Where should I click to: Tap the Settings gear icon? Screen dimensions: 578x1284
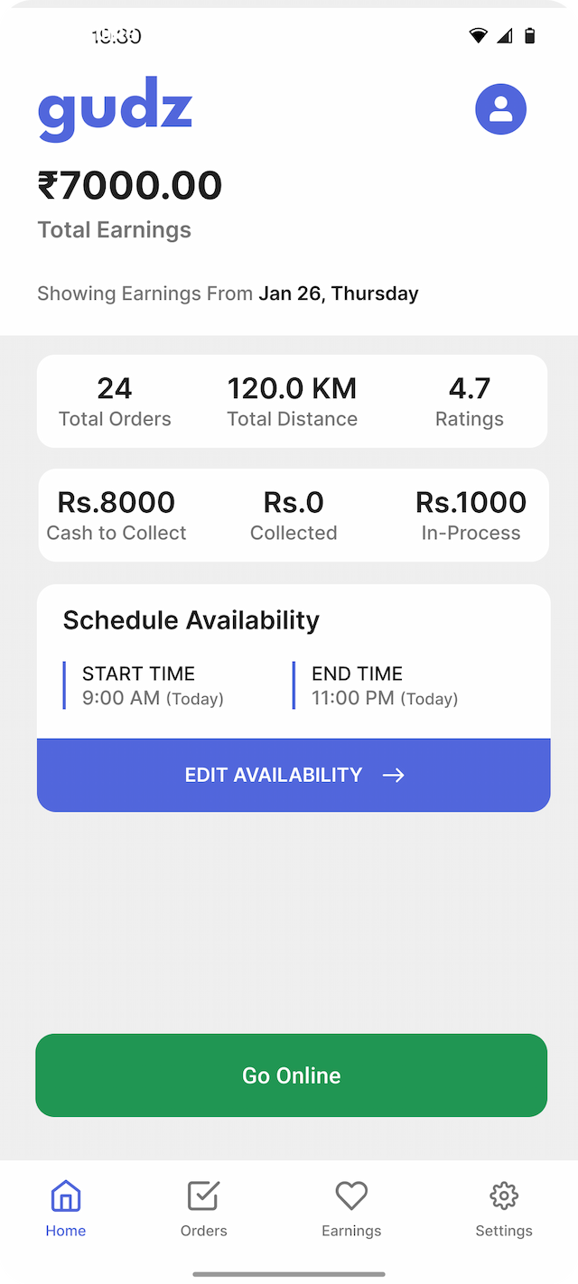tap(504, 1196)
